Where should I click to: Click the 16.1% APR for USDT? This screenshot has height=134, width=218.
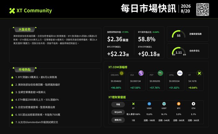[x=164, y=114]
